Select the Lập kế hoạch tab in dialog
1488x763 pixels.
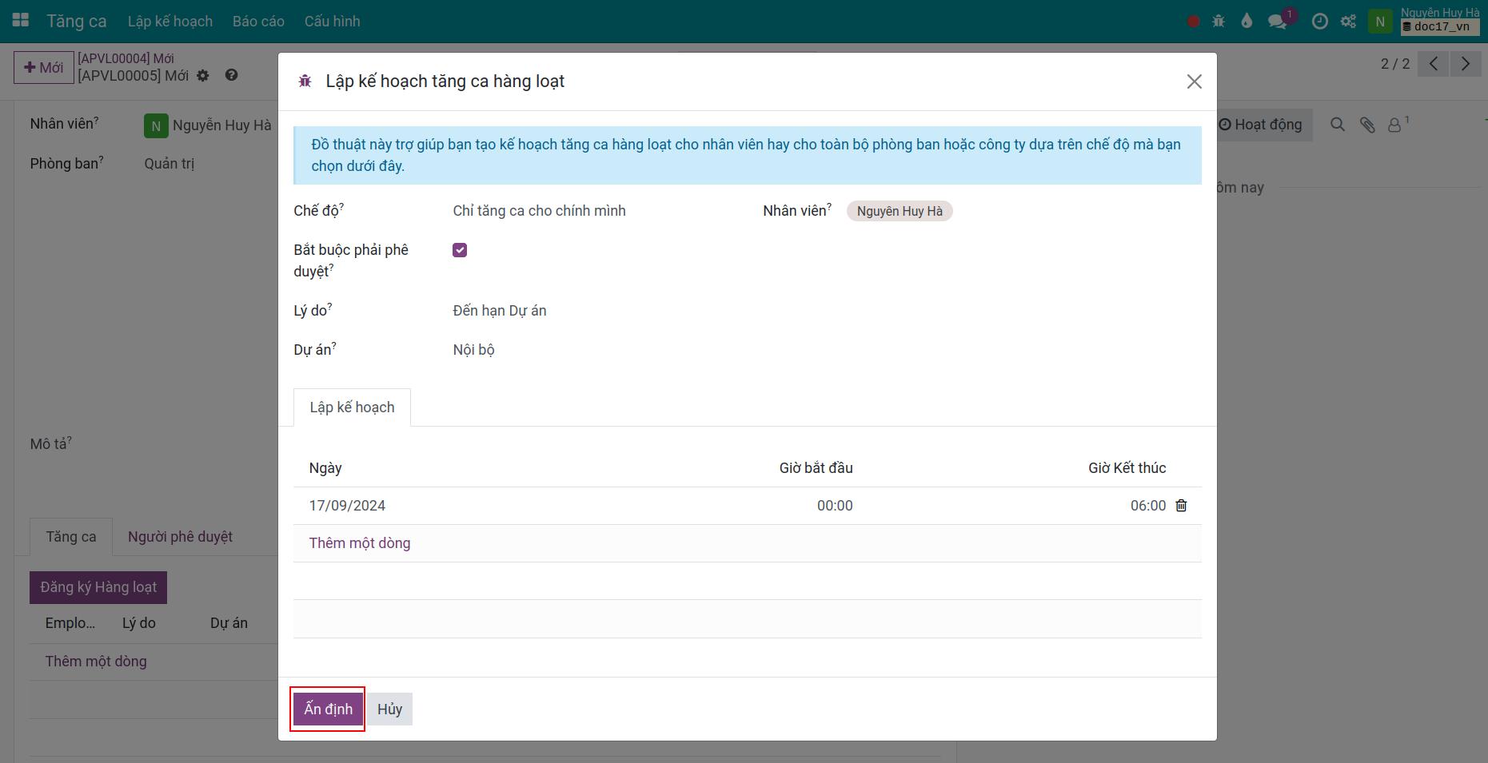[x=352, y=407]
